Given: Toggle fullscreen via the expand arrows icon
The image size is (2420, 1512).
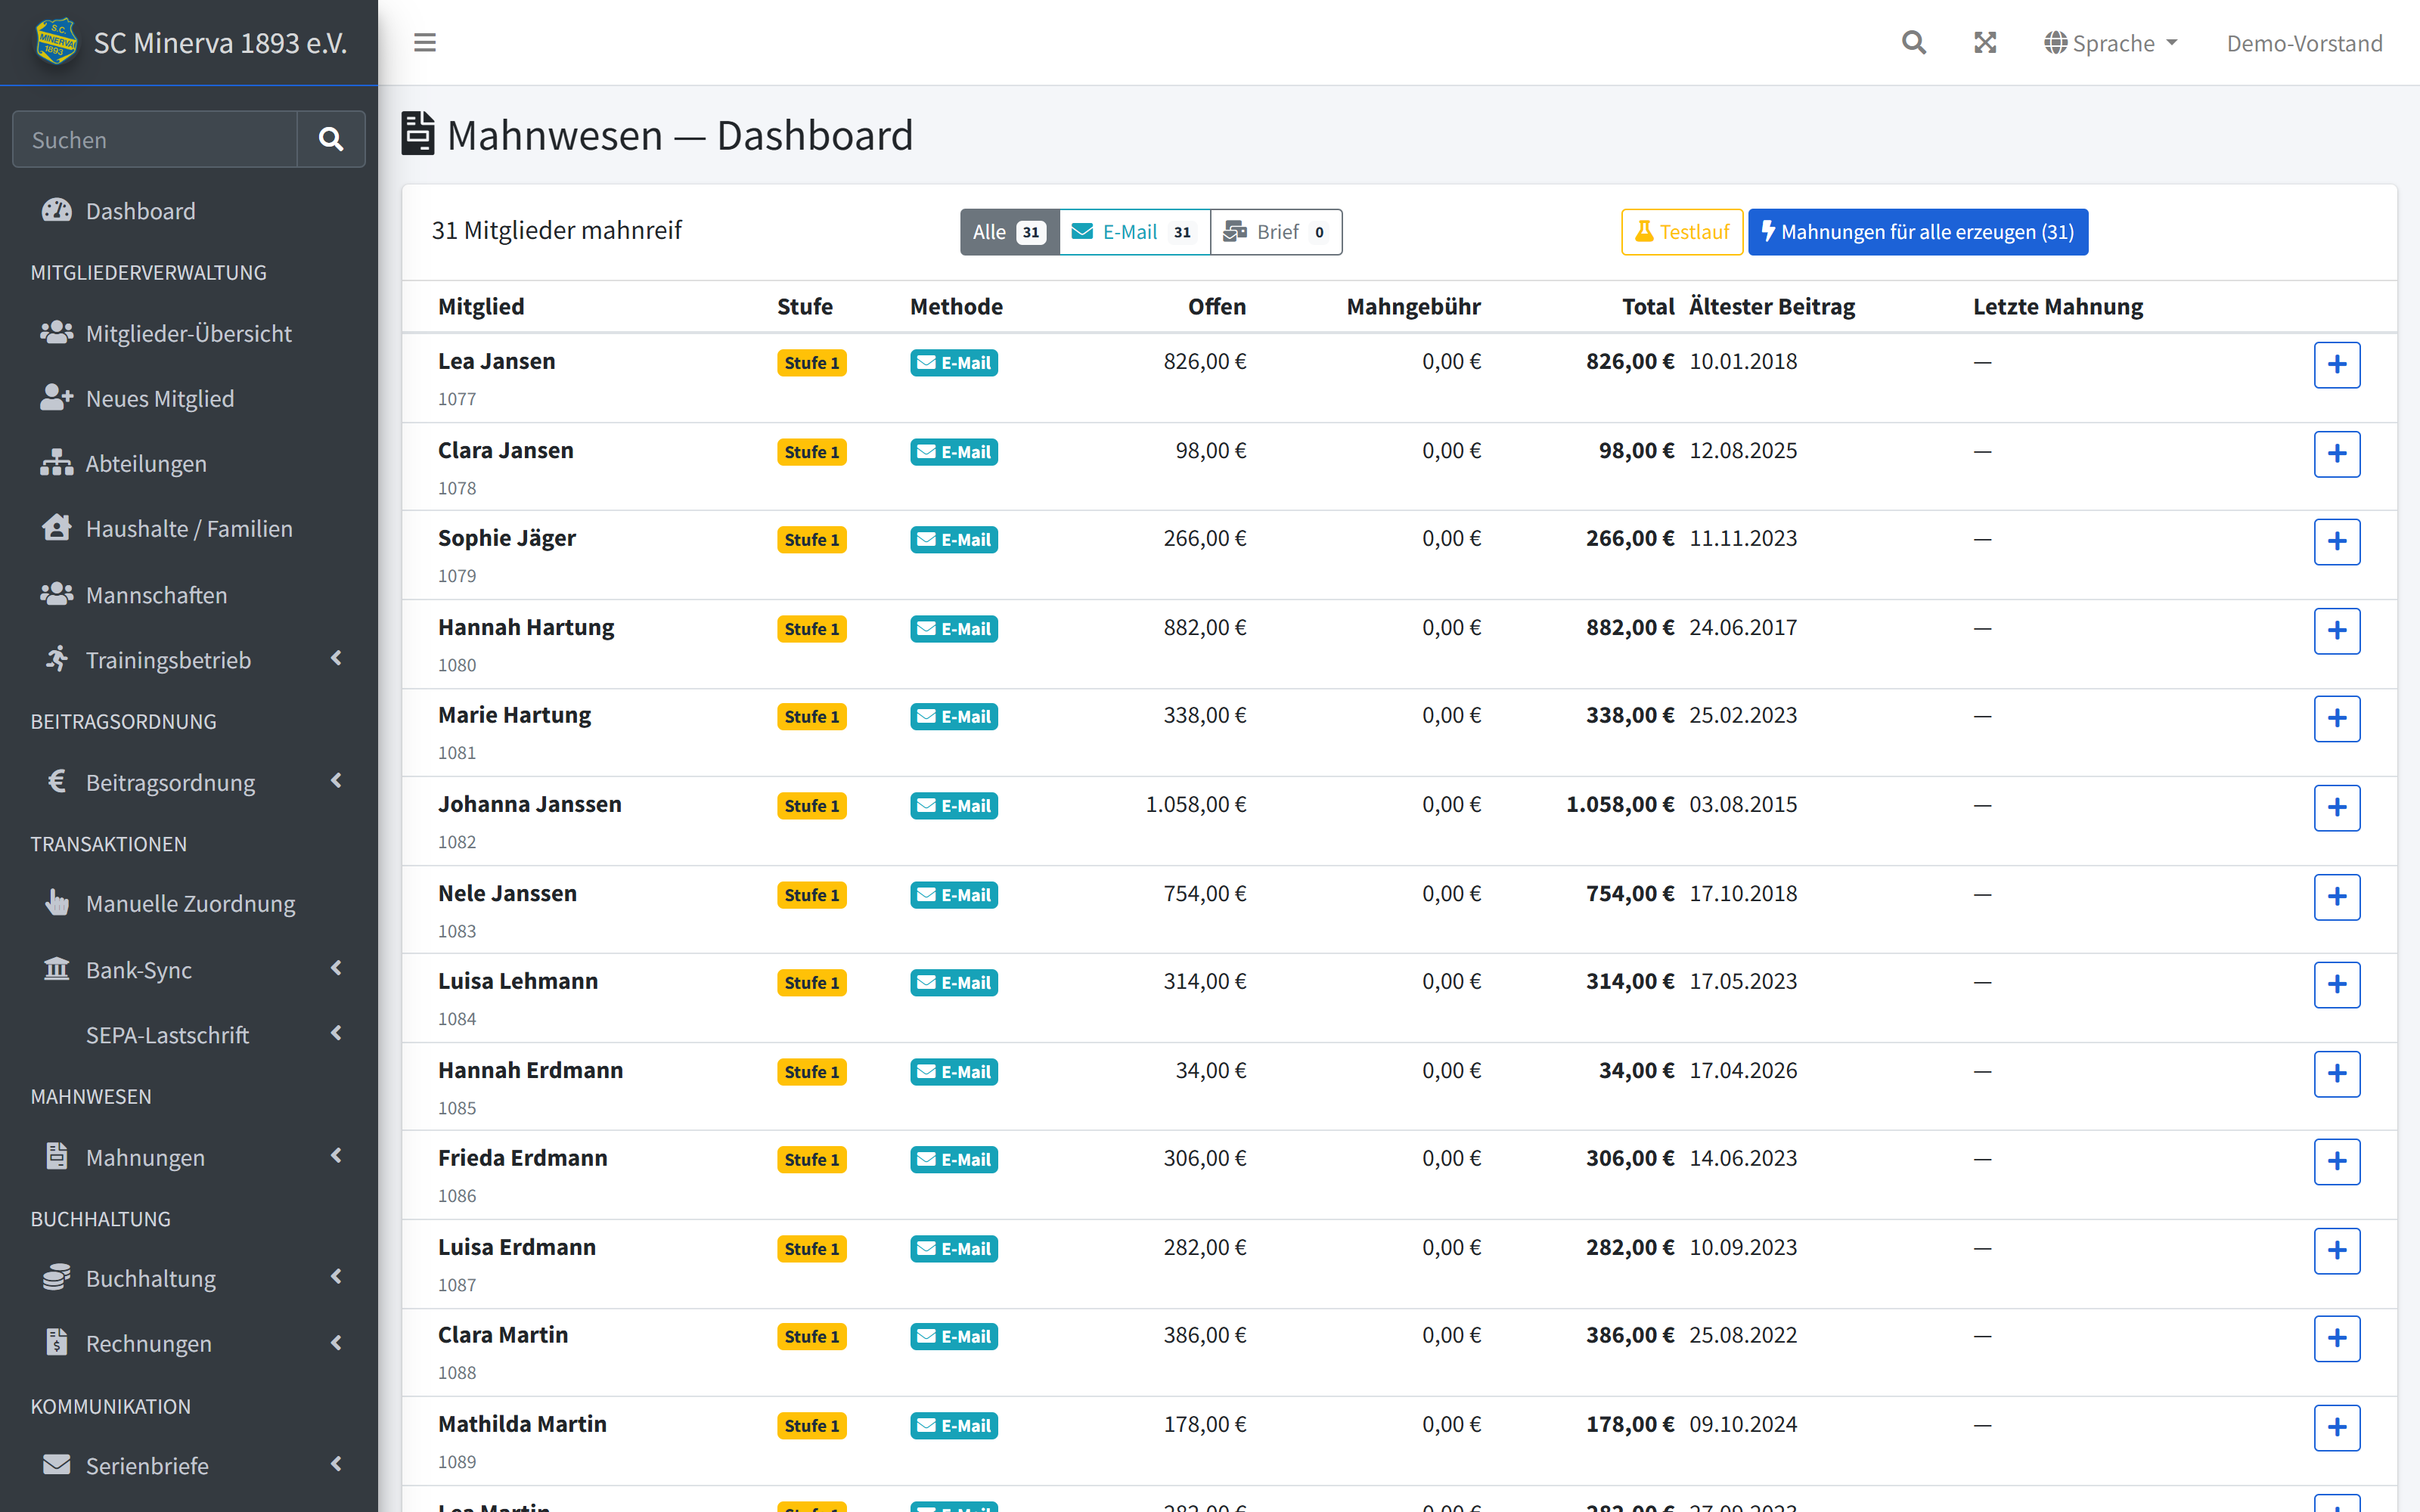Looking at the screenshot, I should coord(1985,43).
